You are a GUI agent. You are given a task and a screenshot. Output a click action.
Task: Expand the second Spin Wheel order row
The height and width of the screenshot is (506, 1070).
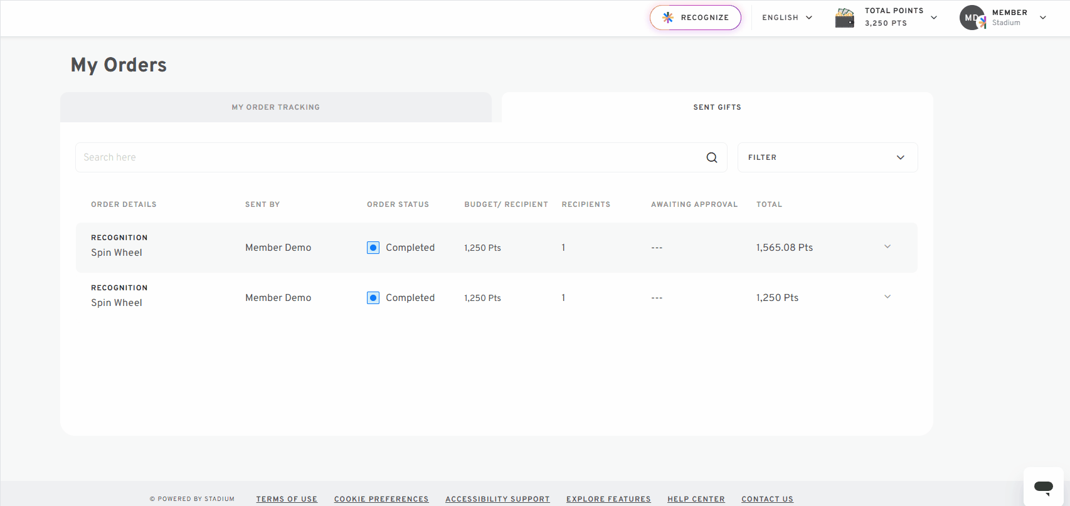click(887, 297)
